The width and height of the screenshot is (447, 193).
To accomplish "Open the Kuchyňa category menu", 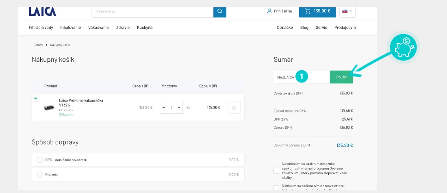I will pyautogui.click(x=145, y=28).
